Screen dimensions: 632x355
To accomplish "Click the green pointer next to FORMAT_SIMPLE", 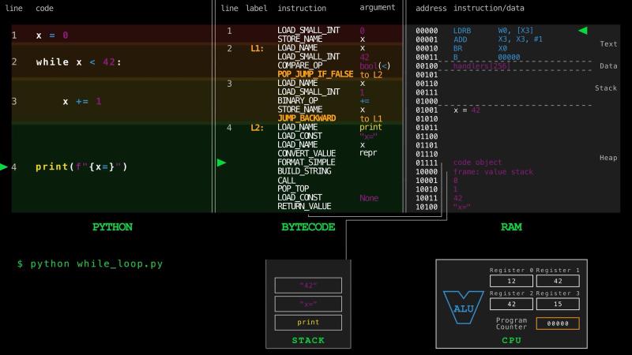I will pyautogui.click(x=221, y=163).
